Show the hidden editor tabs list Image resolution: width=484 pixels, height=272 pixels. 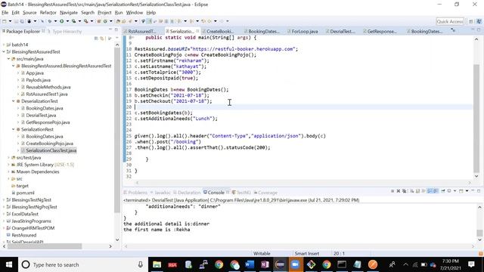(453, 30)
